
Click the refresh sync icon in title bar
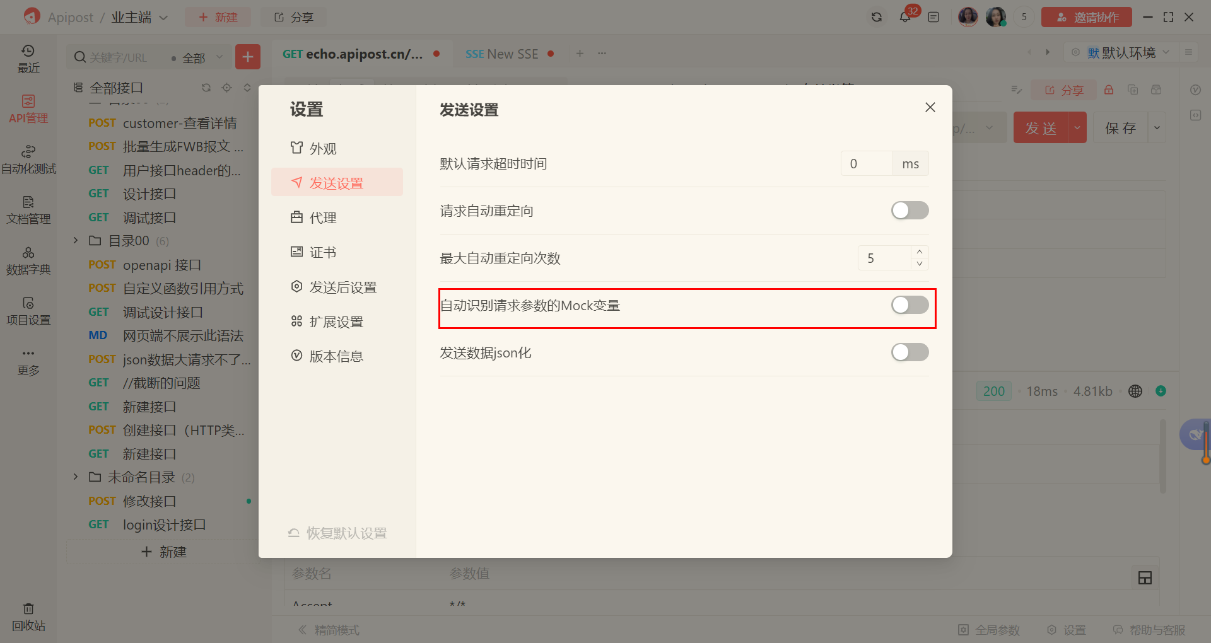click(877, 17)
